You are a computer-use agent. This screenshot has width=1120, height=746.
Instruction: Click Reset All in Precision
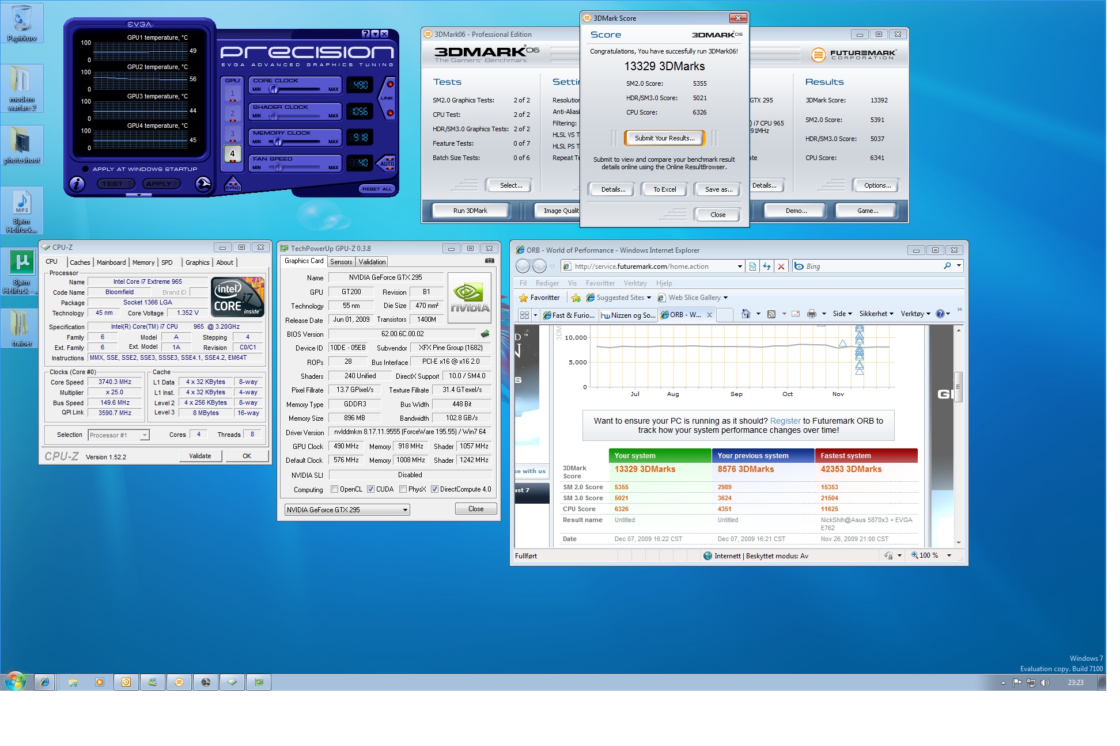click(x=376, y=189)
